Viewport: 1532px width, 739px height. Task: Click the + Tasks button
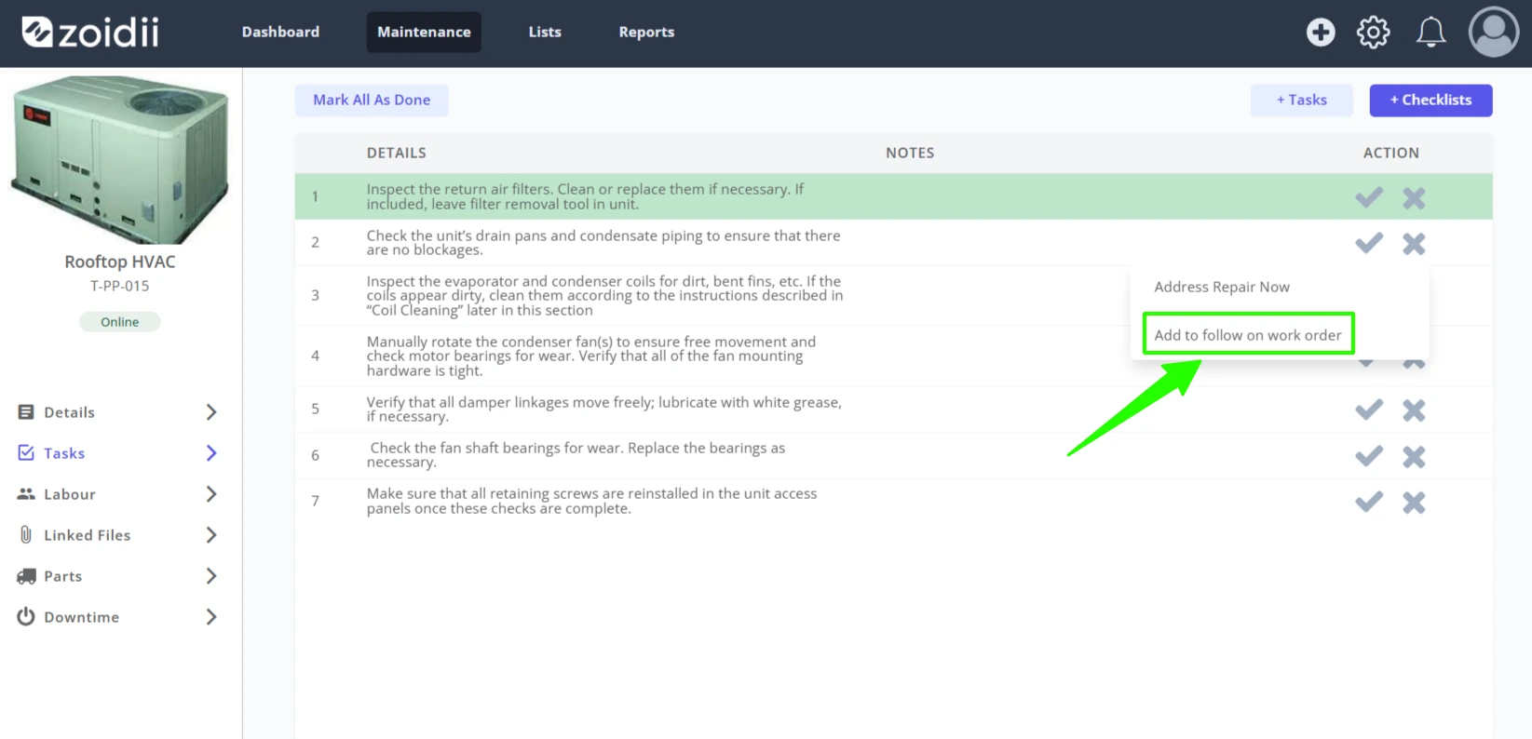1301,100
